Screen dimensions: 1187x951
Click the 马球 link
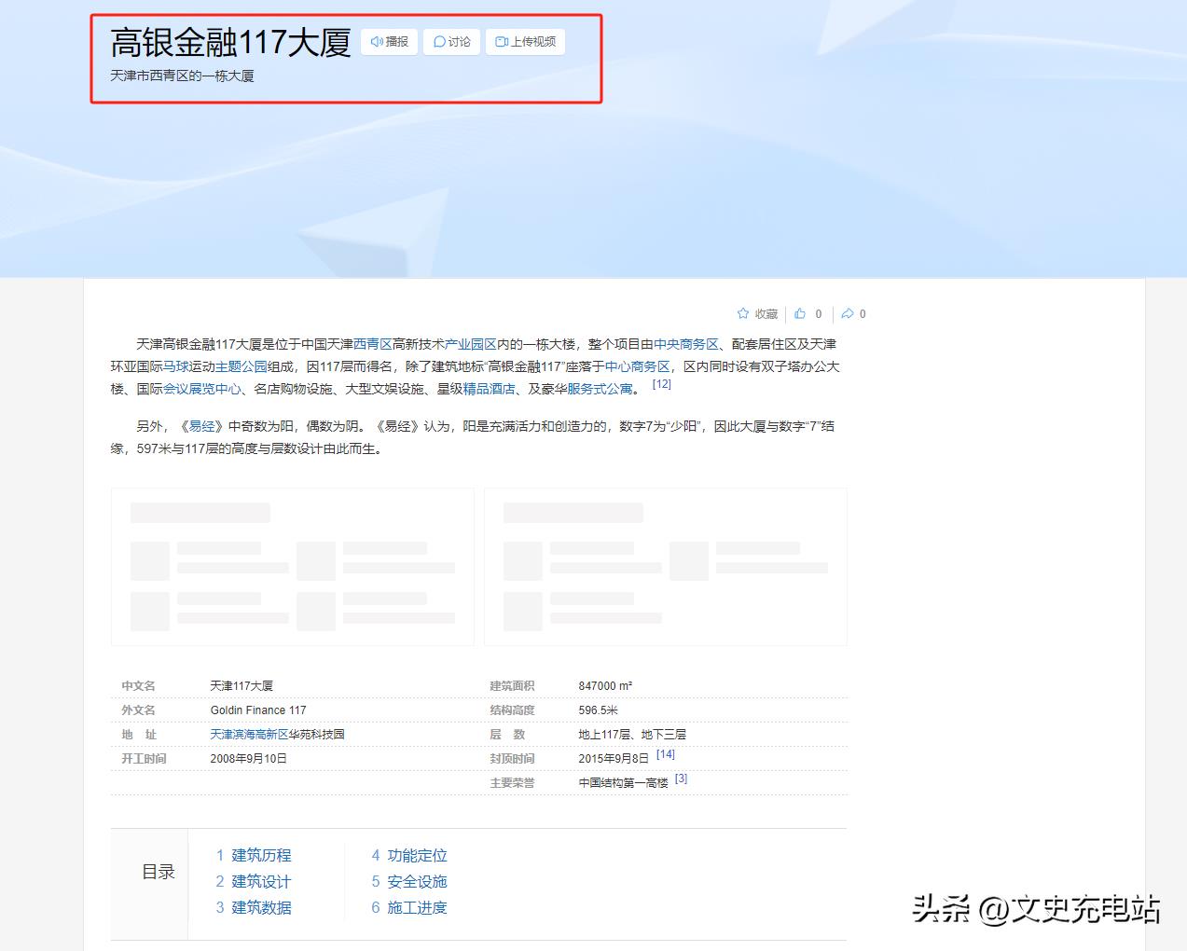[175, 366]
